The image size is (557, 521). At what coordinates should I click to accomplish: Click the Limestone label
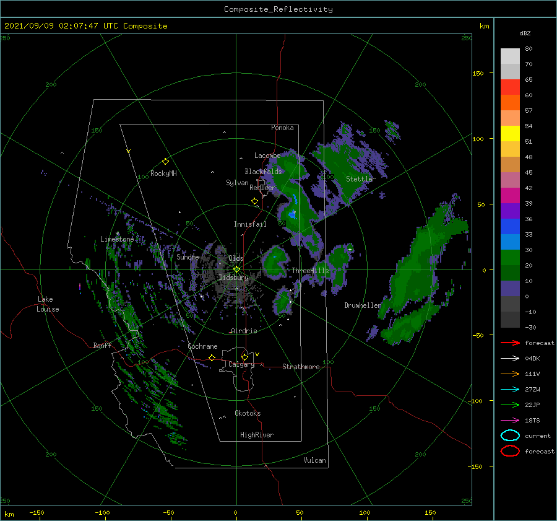[117, 239]
